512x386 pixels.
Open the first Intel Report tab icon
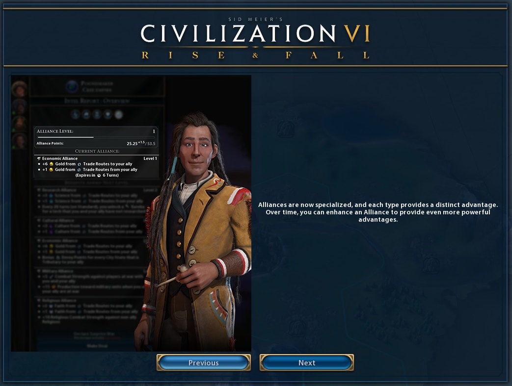tap(76, 114)
